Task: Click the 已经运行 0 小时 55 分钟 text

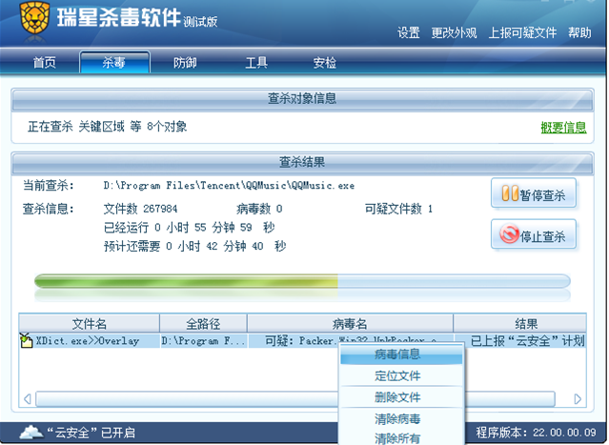Action: pyautogui.click(x=189, y=228)
